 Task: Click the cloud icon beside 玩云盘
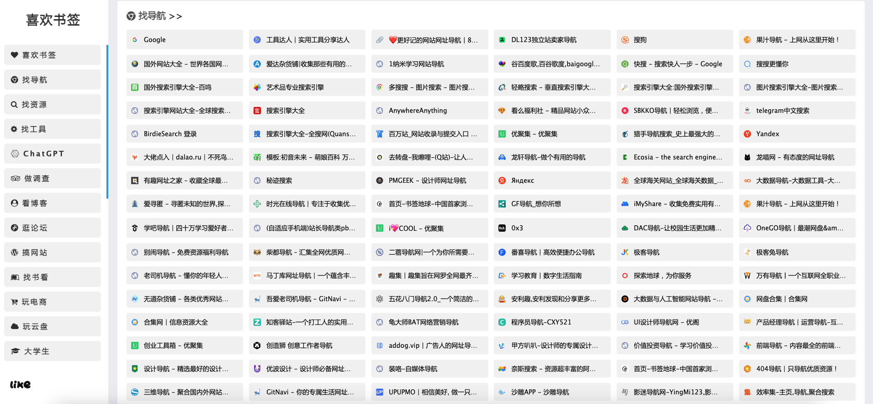15,326
